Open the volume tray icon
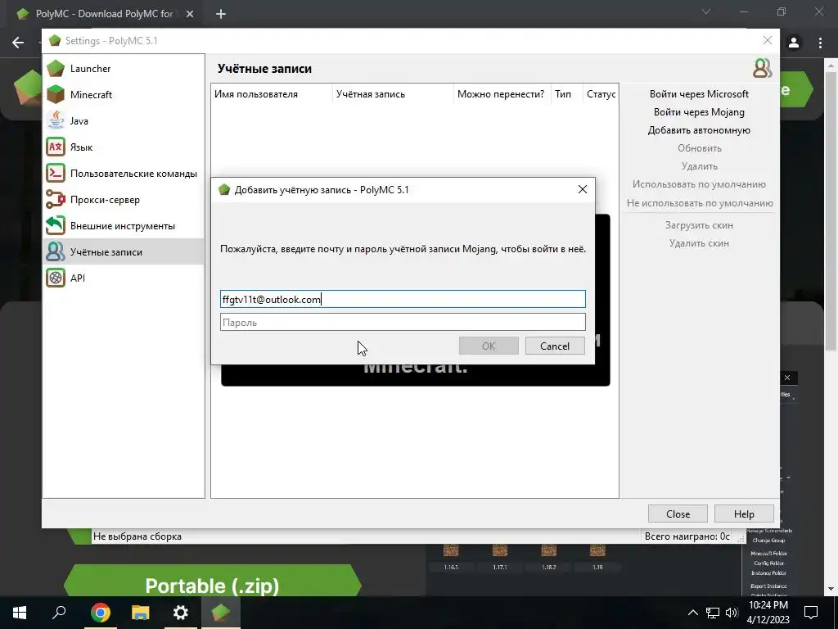 tap(732, 613)
